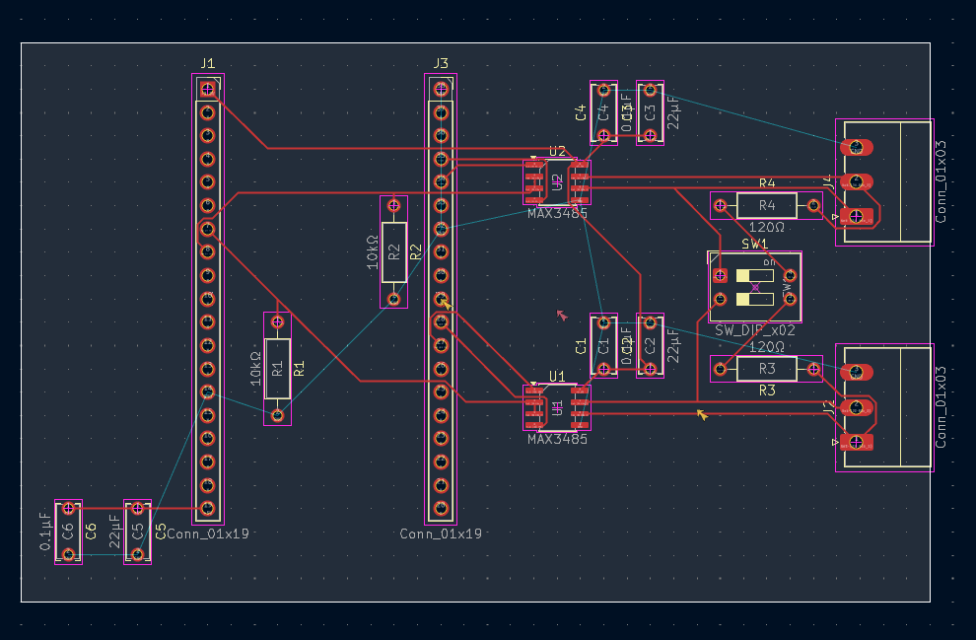Select the U2 chip footprint body
The height and width of the screenshot is (640, 976).
click(557, 182)
